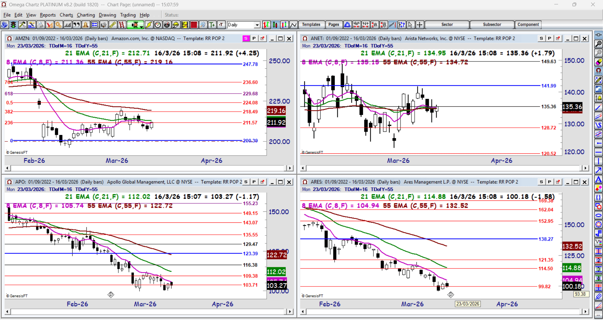
Task: Click the chain link icon
Action: [x=113, y=25]
